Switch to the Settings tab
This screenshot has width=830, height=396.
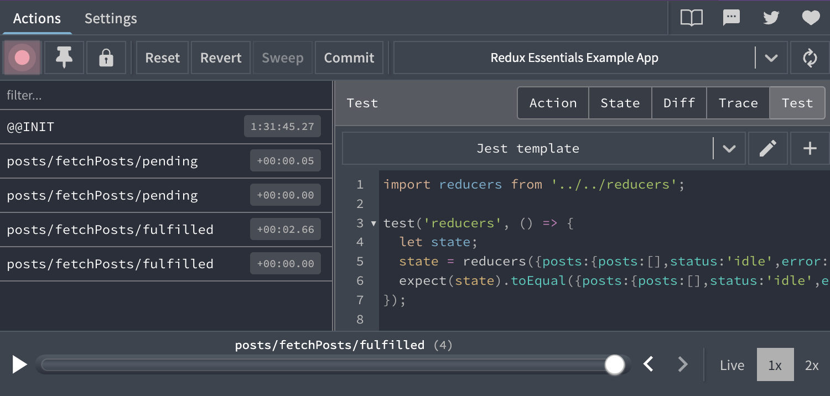coord(110,18)
